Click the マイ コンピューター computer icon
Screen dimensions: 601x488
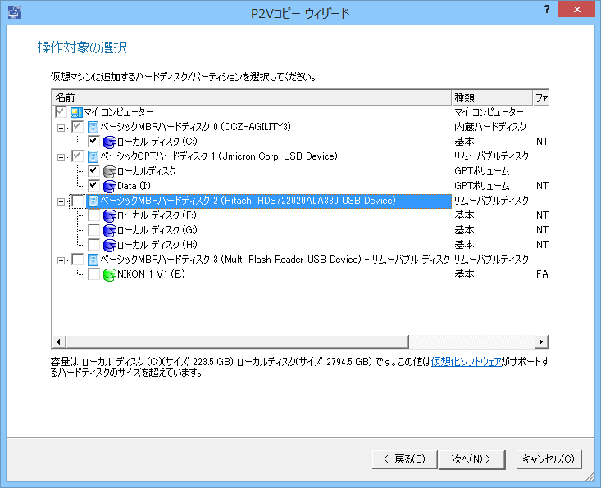coord(76,112)
